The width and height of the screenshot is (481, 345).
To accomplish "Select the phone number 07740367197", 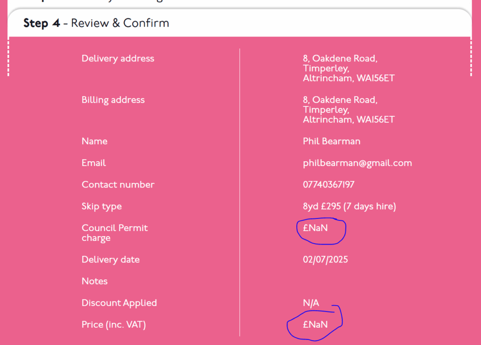I will pyautogui.click(x=329, y=185).
